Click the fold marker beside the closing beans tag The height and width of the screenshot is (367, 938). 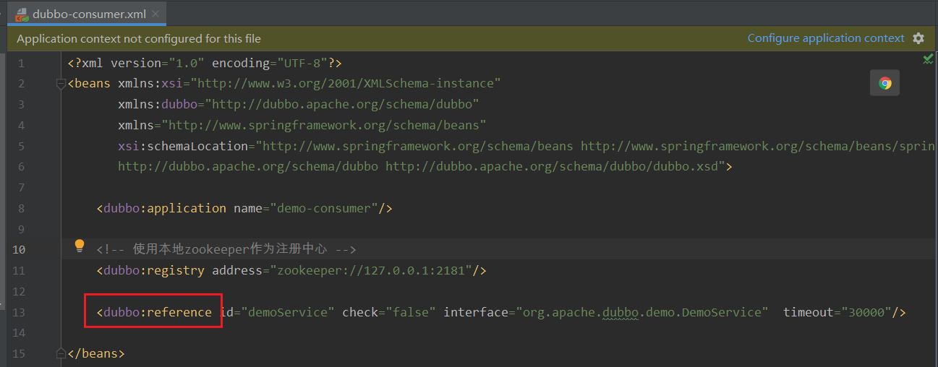click(61, 354)
